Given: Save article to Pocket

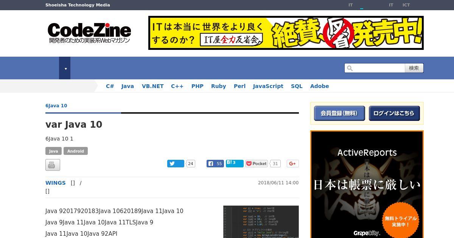Looking at the screenshot, I should pyautogui.click(x=257, y=164).
